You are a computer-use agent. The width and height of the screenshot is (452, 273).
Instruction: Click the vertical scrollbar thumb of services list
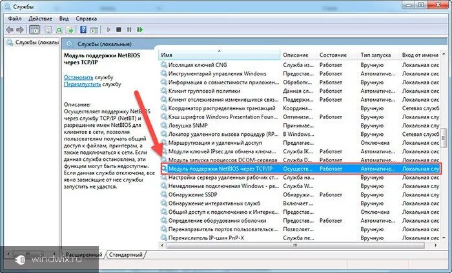click(x=444, y=138)
